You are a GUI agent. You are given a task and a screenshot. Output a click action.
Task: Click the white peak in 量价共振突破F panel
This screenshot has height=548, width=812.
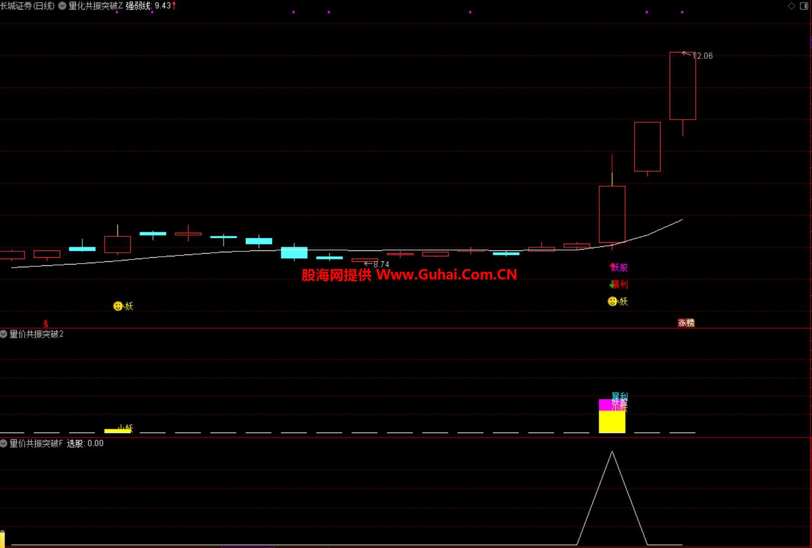point(612,452)
